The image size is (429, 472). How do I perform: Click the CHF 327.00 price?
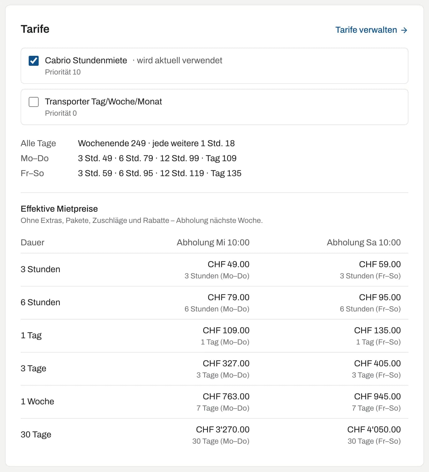pos(226,363)
